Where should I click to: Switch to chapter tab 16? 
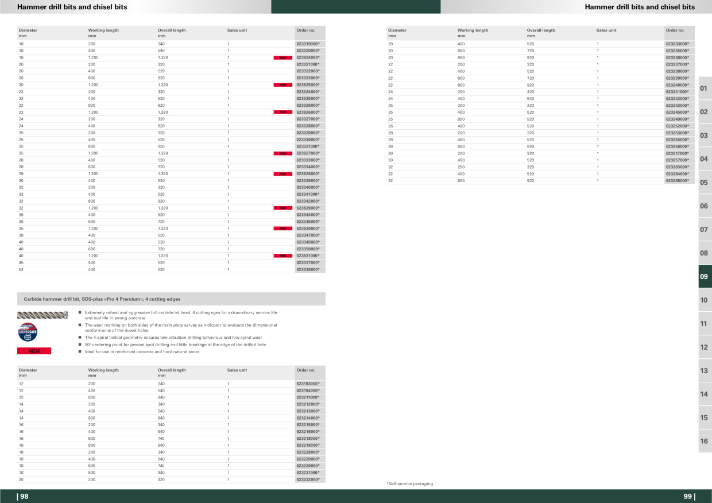click(704, 442)
